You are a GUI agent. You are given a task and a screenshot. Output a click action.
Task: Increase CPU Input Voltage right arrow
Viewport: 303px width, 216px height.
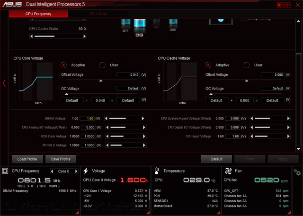point(288,136)
